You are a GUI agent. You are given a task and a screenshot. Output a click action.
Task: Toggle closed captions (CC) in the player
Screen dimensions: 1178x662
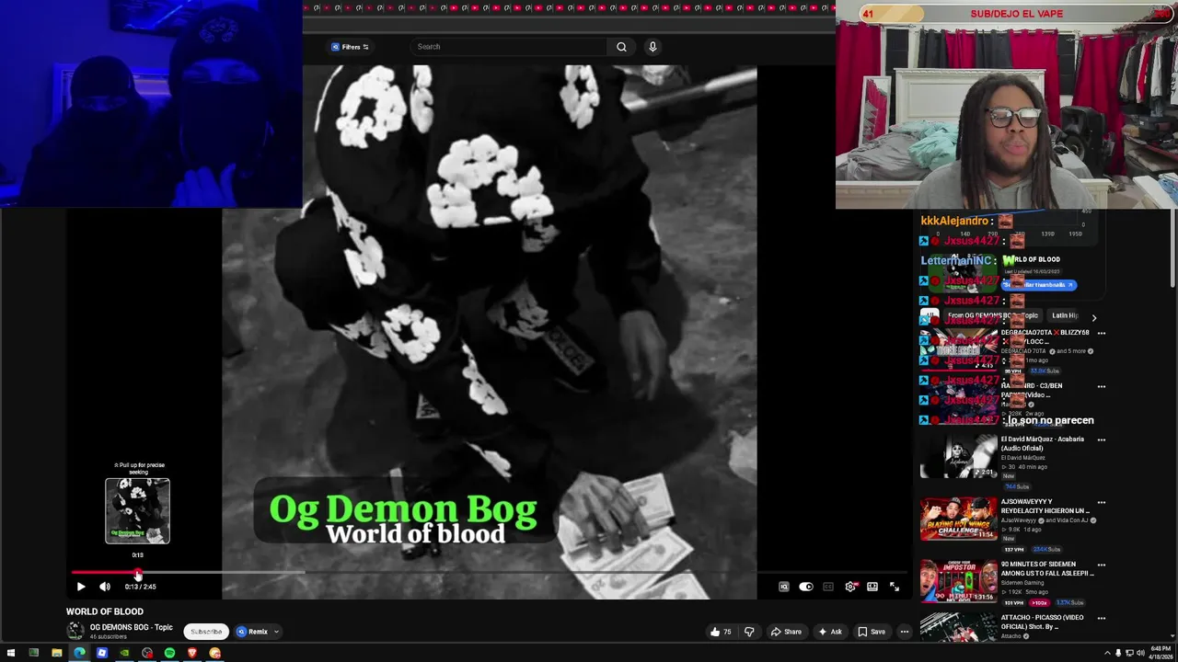828,587
